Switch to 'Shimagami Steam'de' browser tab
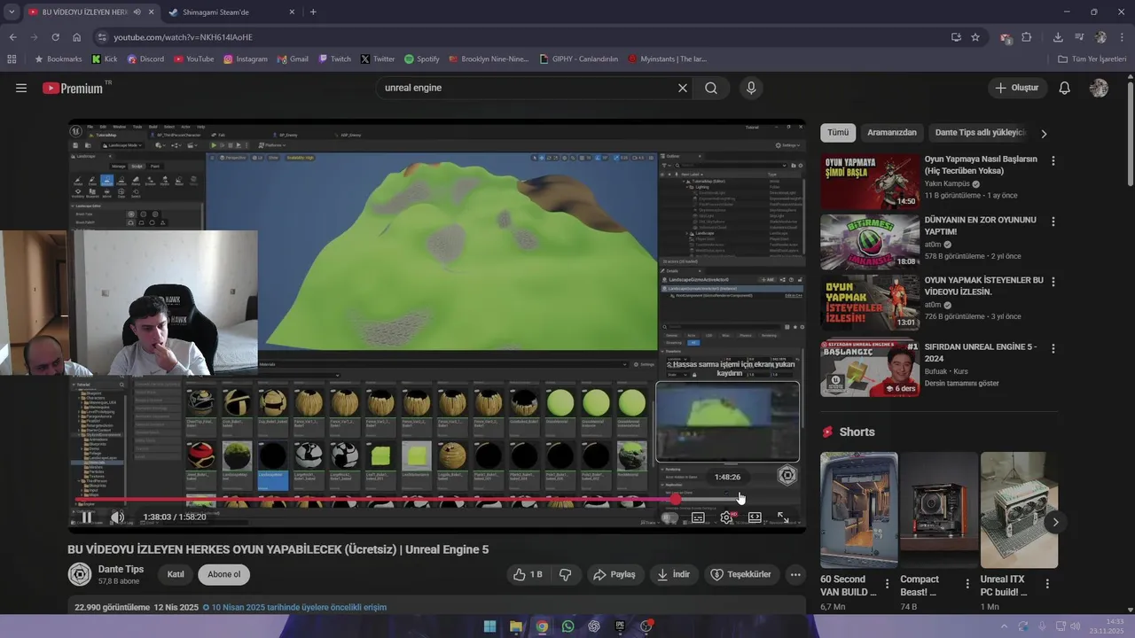This screenshot has height=638, width=1135. coord(231,12)
